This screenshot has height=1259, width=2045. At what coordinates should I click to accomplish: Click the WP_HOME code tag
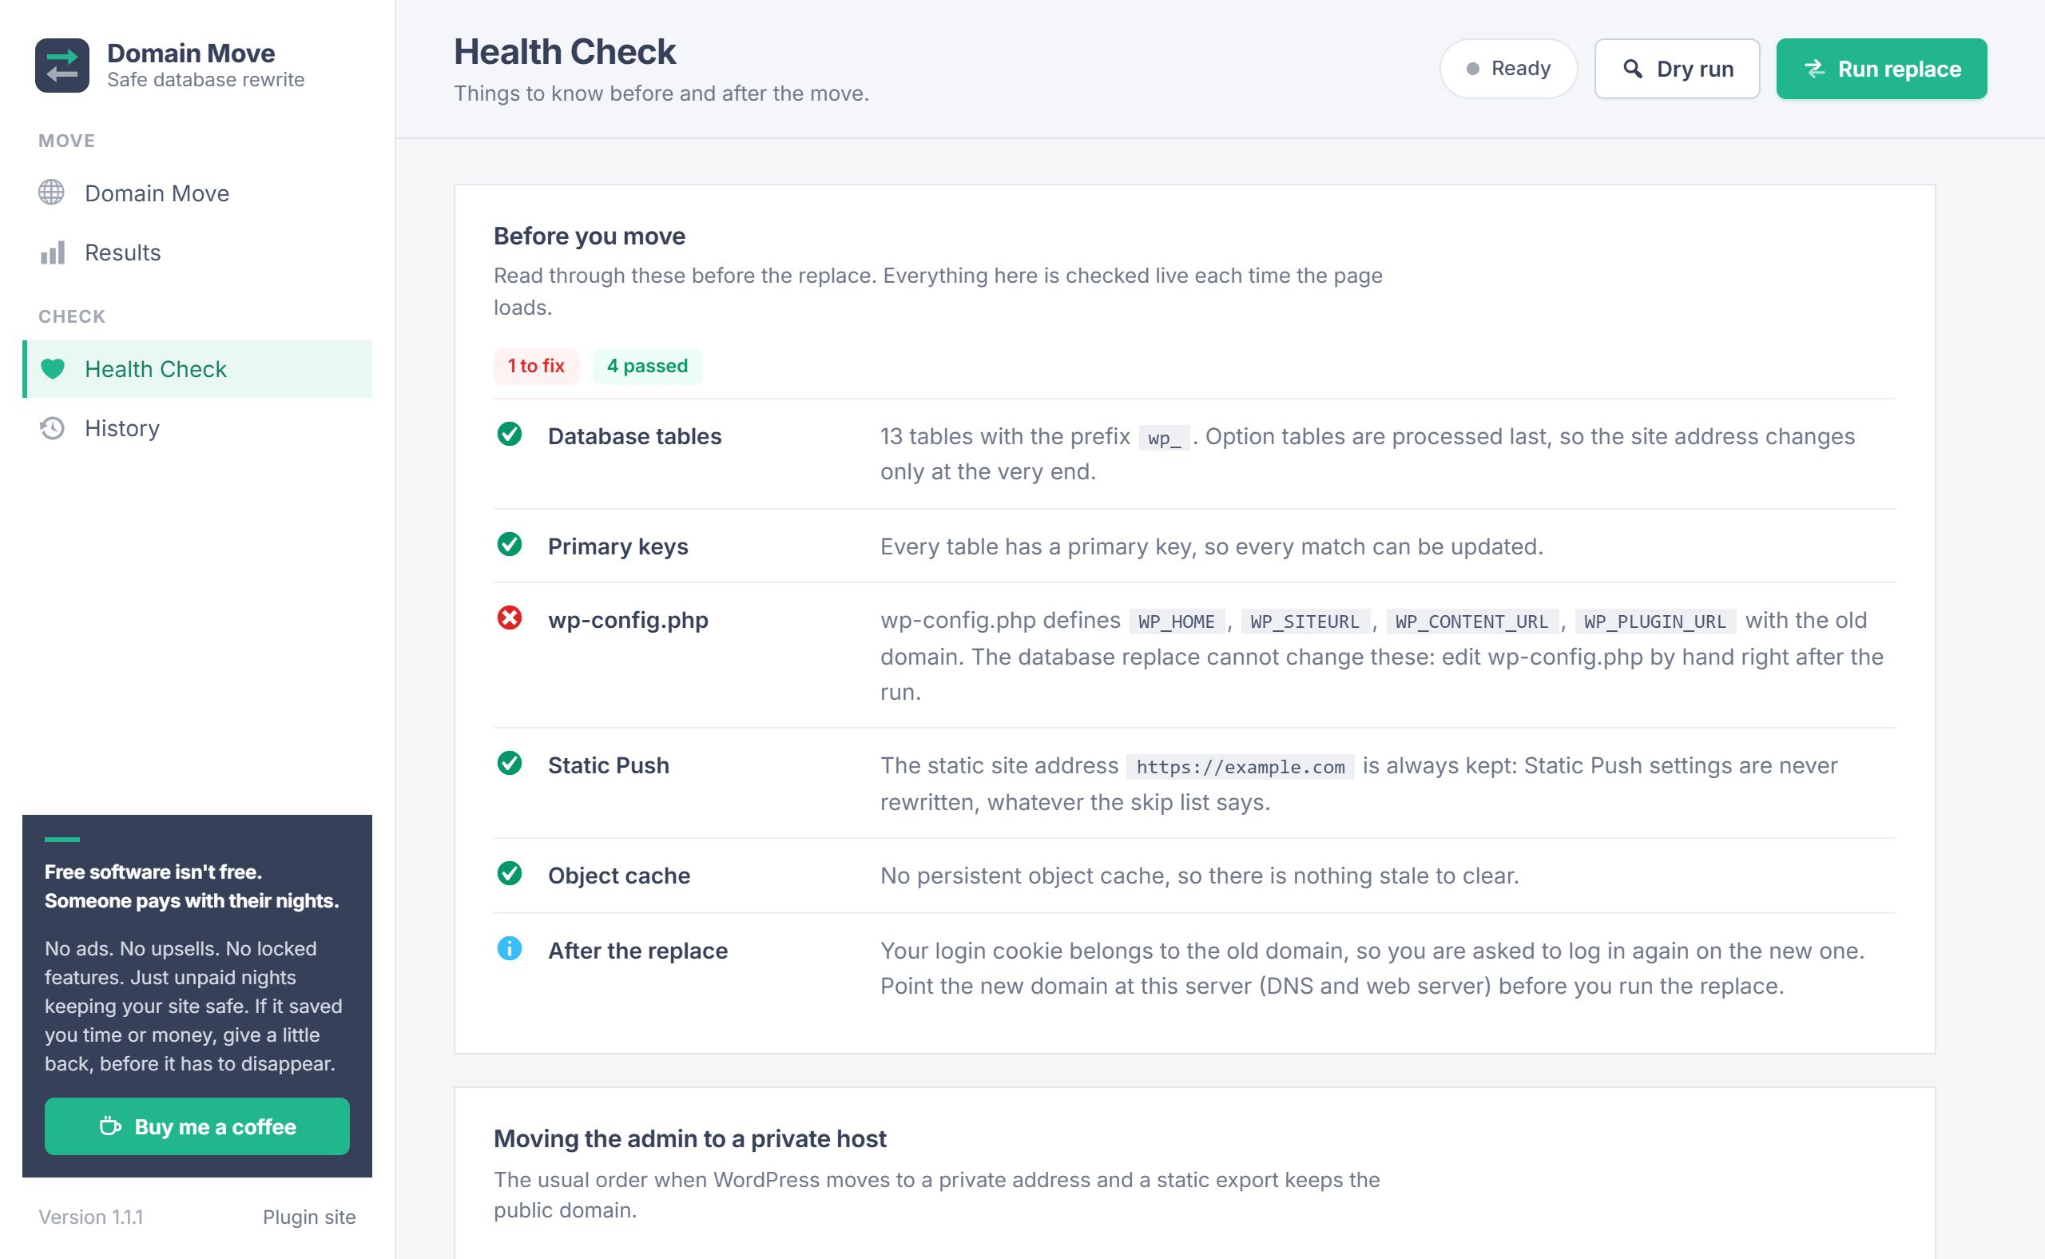[1177, 622]
